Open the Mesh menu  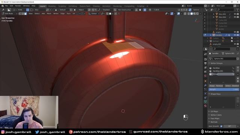click(49, 13)
